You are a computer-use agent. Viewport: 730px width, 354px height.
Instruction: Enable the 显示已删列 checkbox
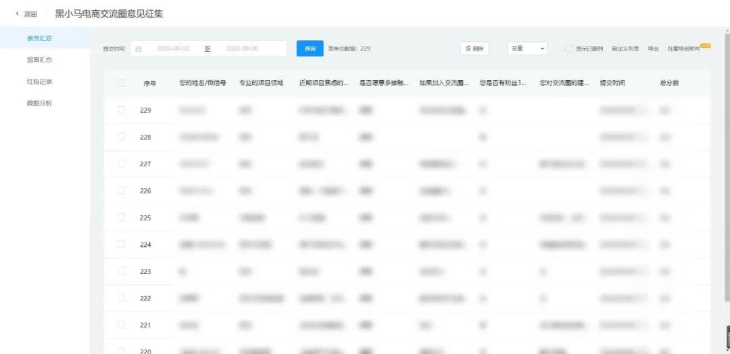point(568,49)
